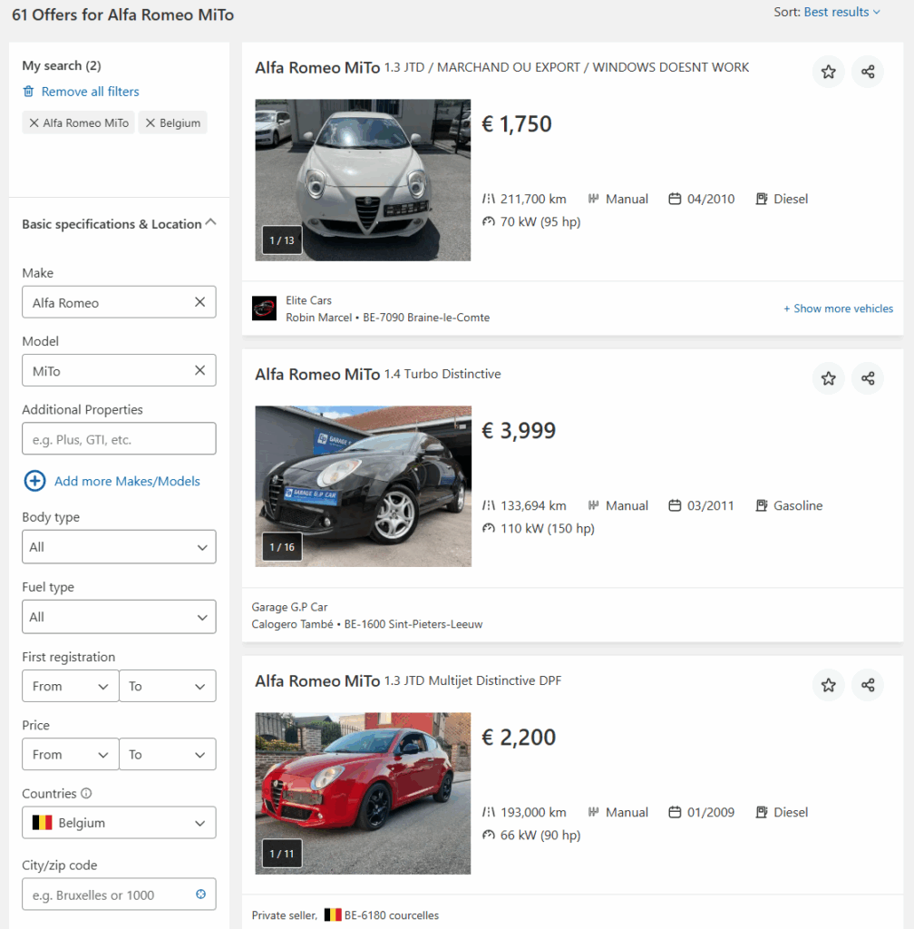This screenshot has height=929, width=914.
Task: Open the Fuel type dropdown
Action: (x=119, y=617)
